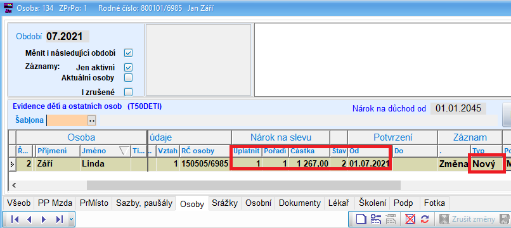Switch to the Lékař tab

coord(340,203)
